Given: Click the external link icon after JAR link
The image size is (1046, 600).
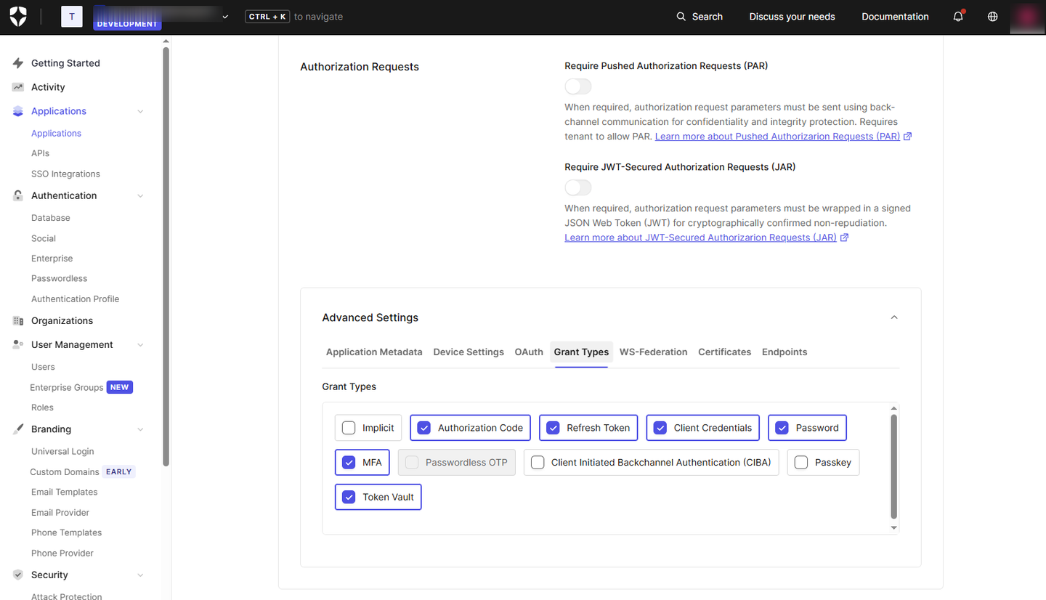Looking at the screenshot, I should [845, 238].
